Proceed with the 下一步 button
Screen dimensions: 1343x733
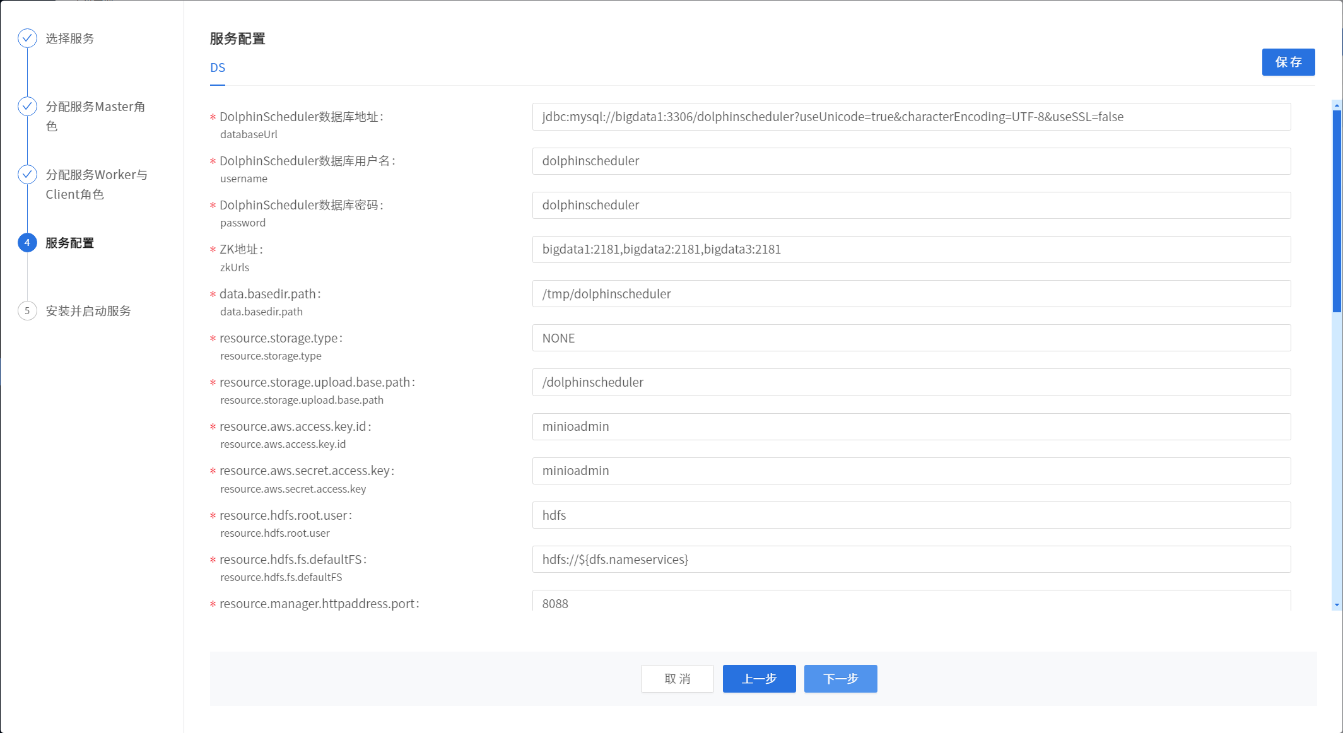point(840,679)
